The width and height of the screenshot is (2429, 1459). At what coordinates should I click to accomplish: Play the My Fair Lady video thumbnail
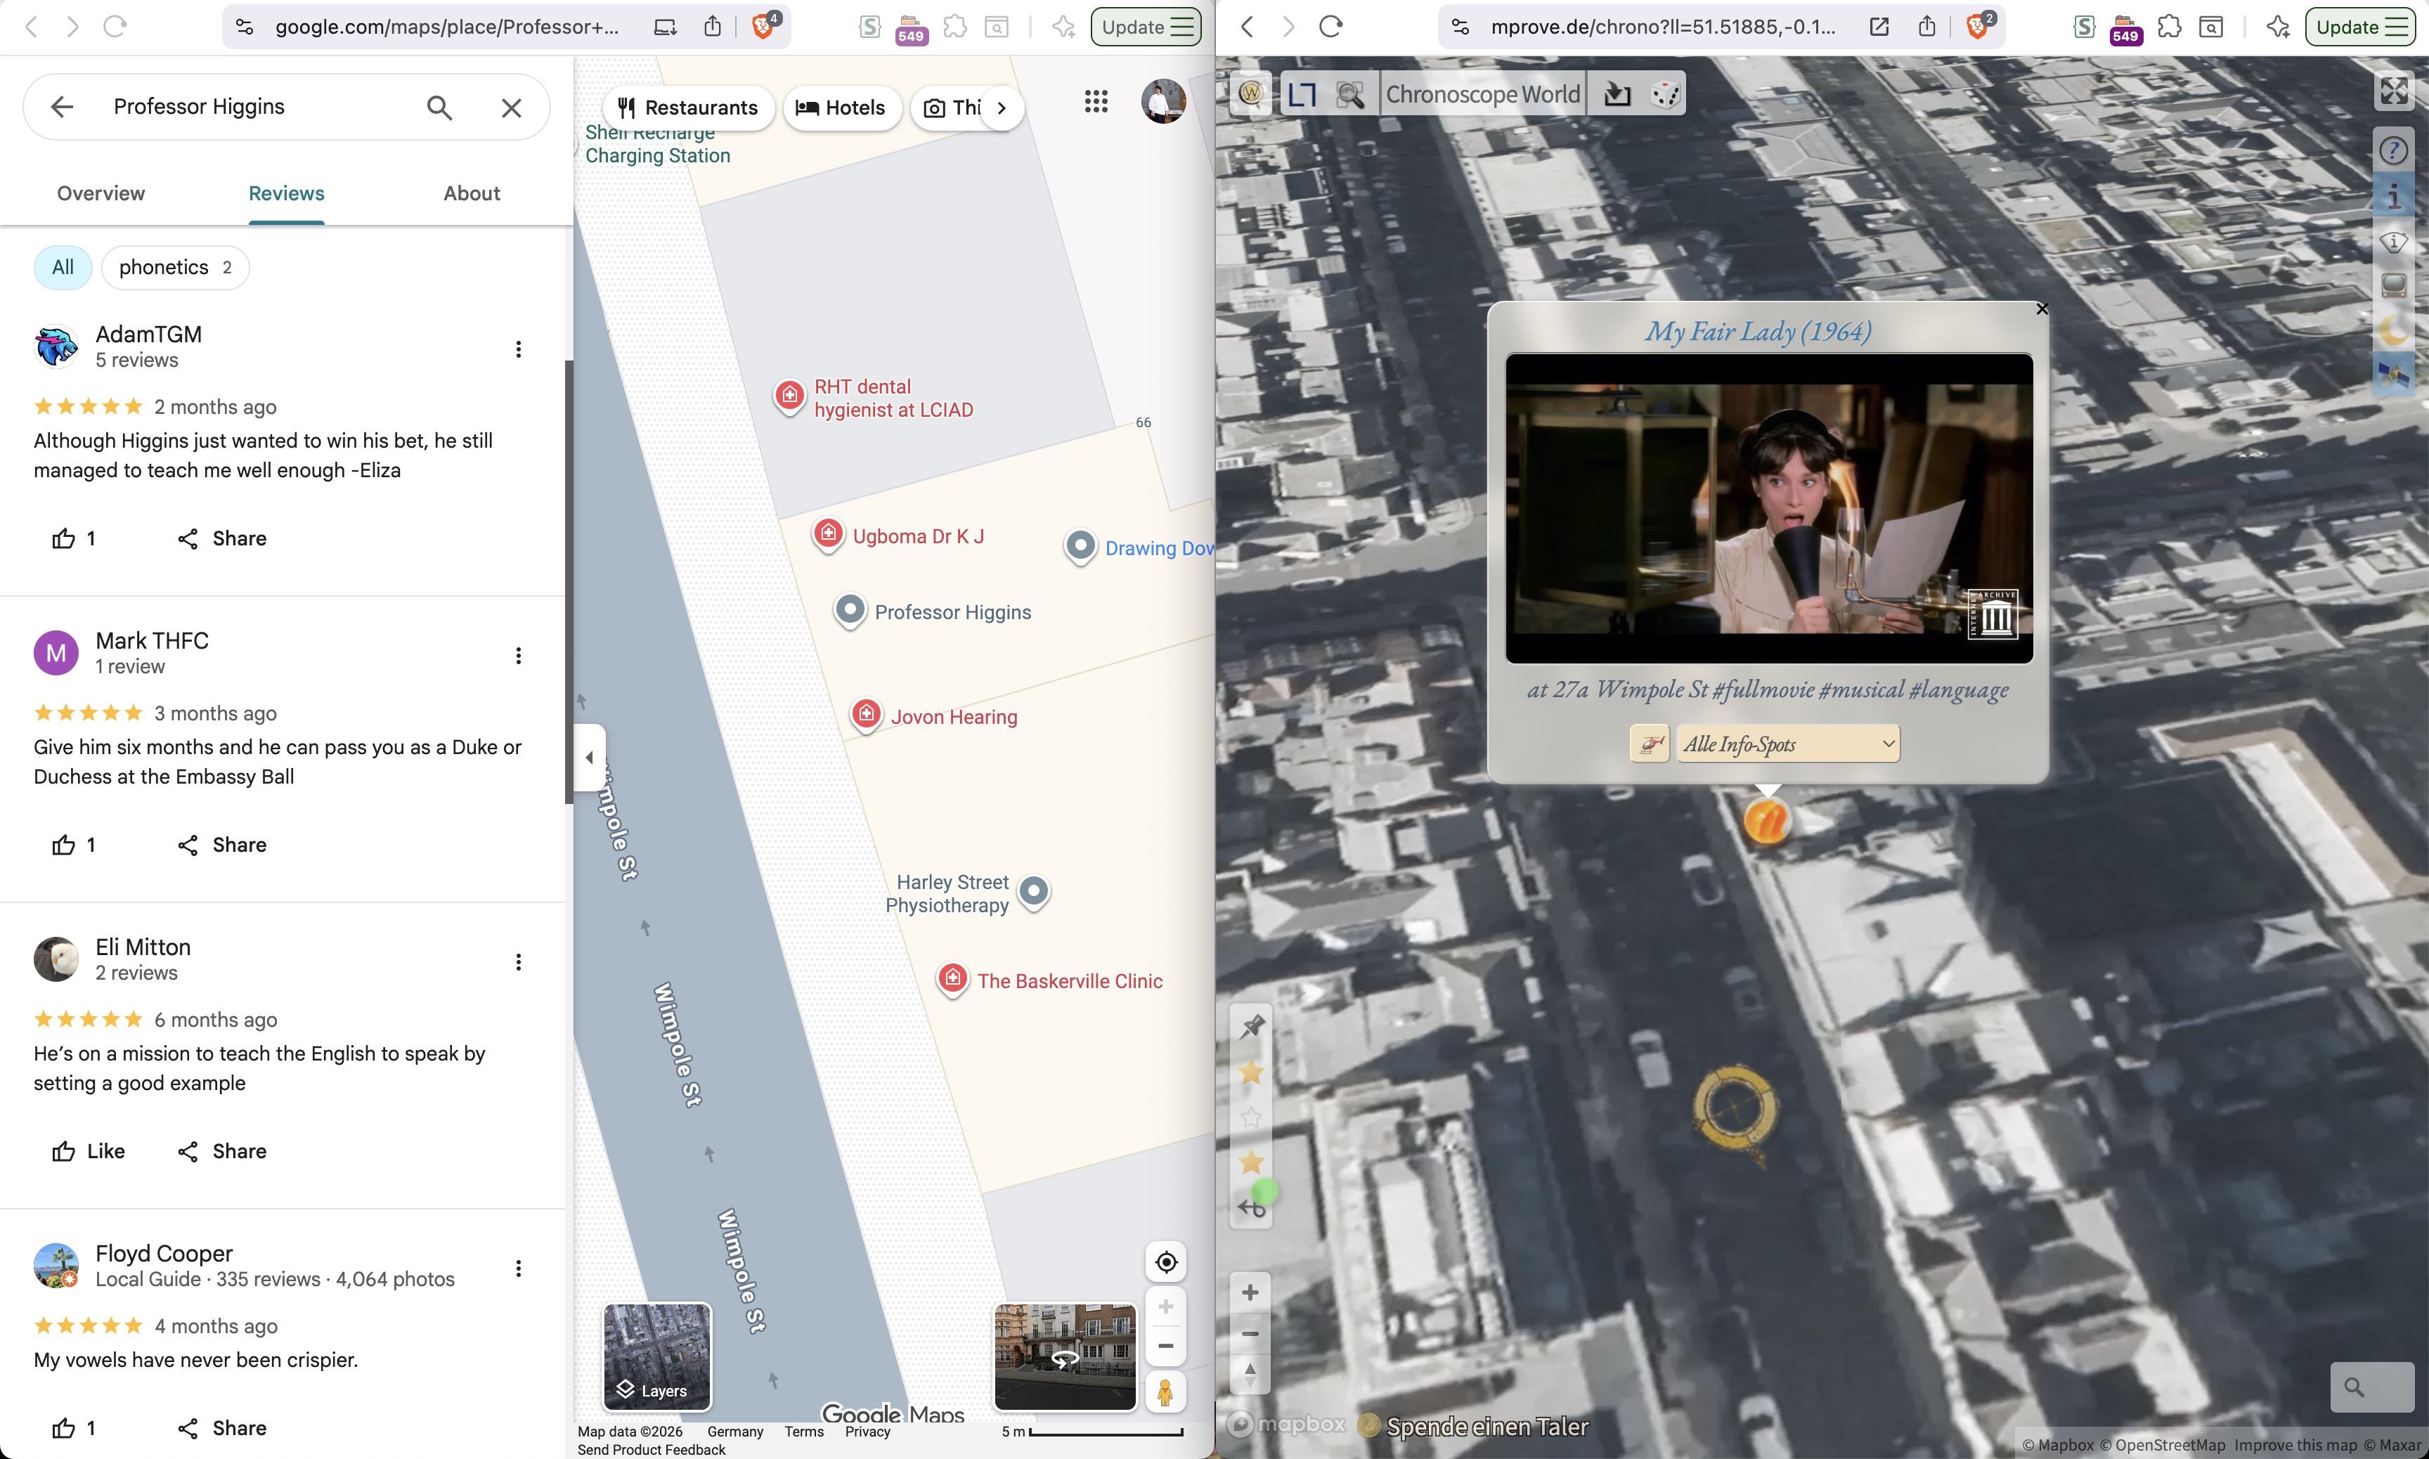point(1770,508)
